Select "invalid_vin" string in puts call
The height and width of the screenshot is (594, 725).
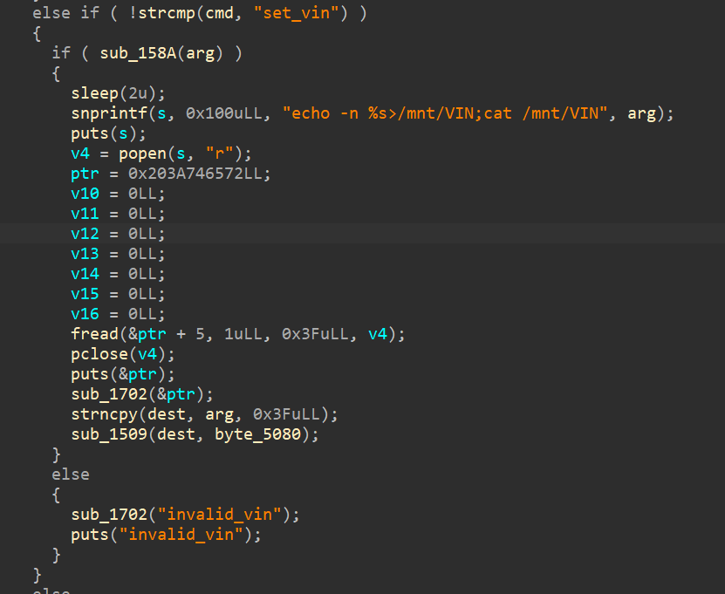point(181,535)
